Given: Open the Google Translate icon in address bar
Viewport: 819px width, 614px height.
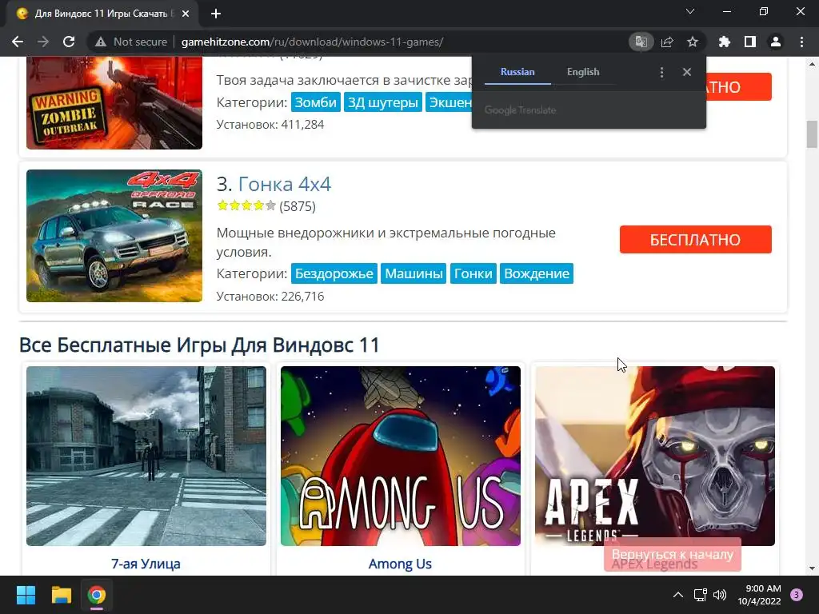Looking at the screenshot, I should coord(641,42).
